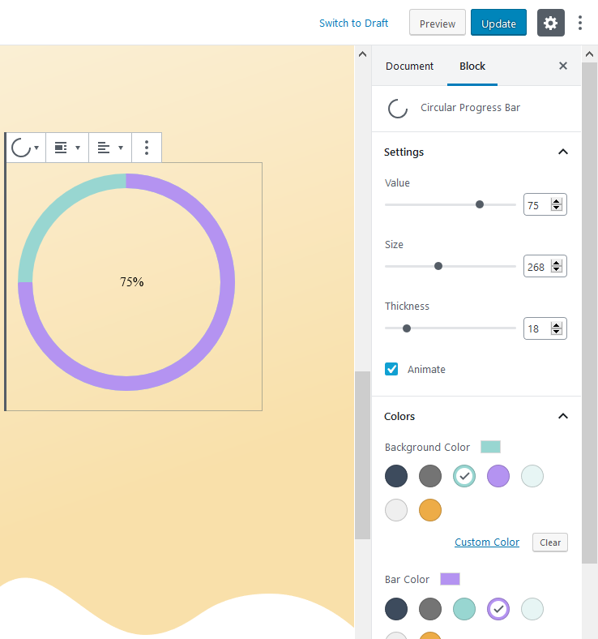Open the settings gear in top bar
598x639 pixels.
(x=550, y=23)
